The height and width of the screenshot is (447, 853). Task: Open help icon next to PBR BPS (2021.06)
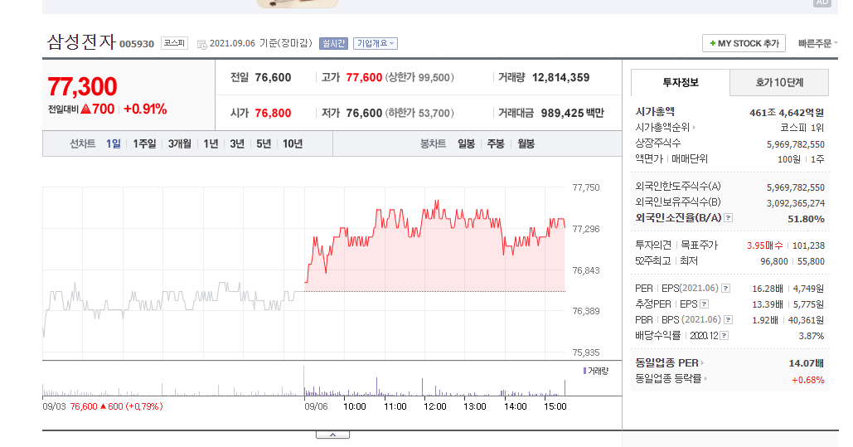pyautogui.click(x=729, y=320)
